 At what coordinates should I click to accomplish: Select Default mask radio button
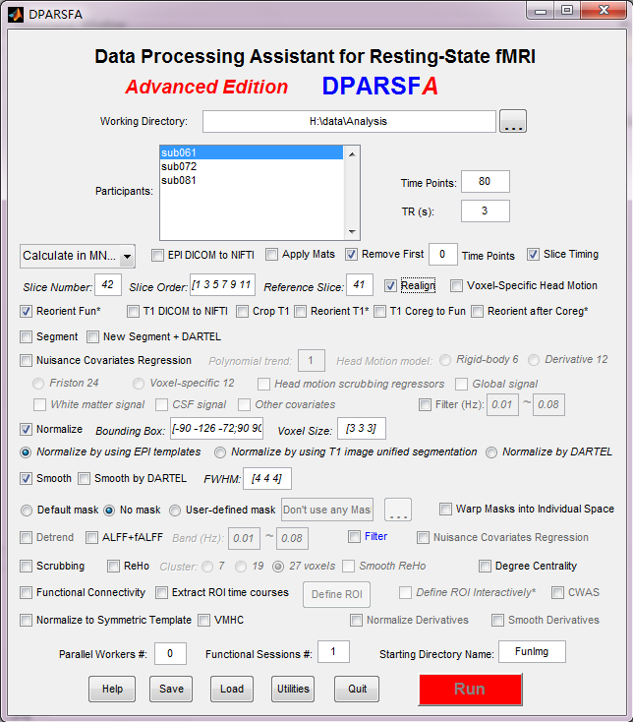pos(27,511)
